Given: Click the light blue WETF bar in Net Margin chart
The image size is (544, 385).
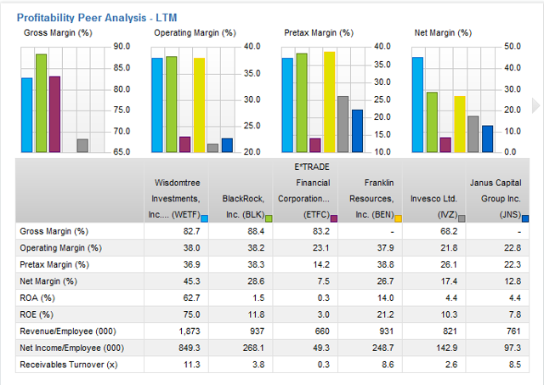Looking at the screenshot, I should pos(417,105).
